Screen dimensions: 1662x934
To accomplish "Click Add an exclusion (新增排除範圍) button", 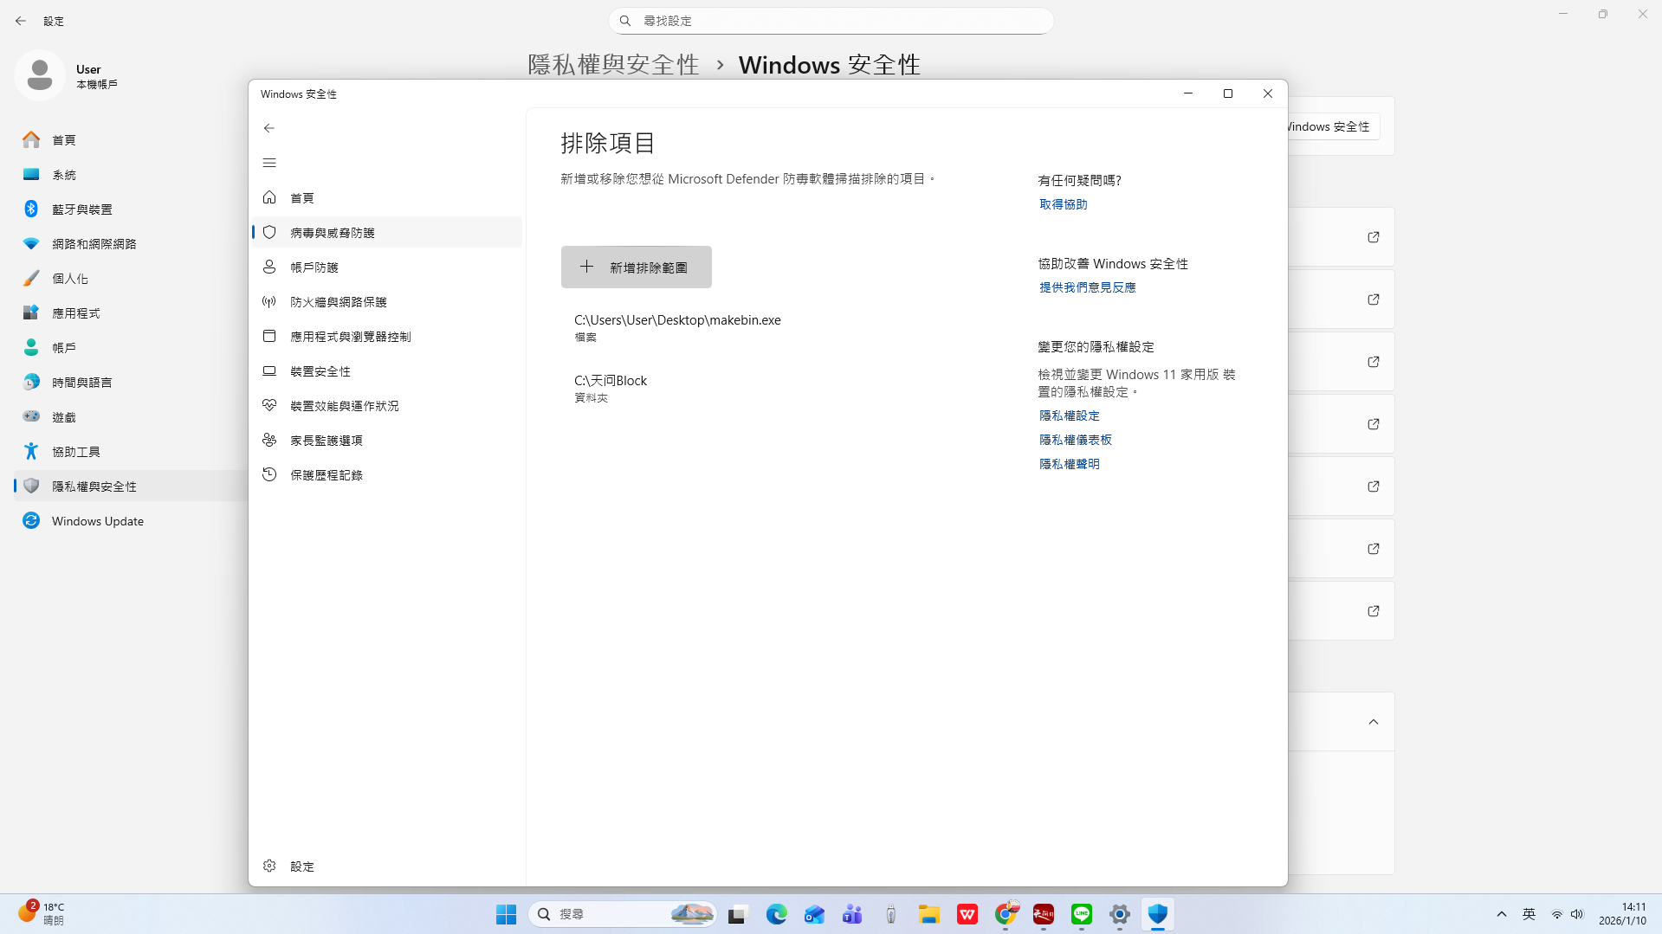I will coord(637,267).
